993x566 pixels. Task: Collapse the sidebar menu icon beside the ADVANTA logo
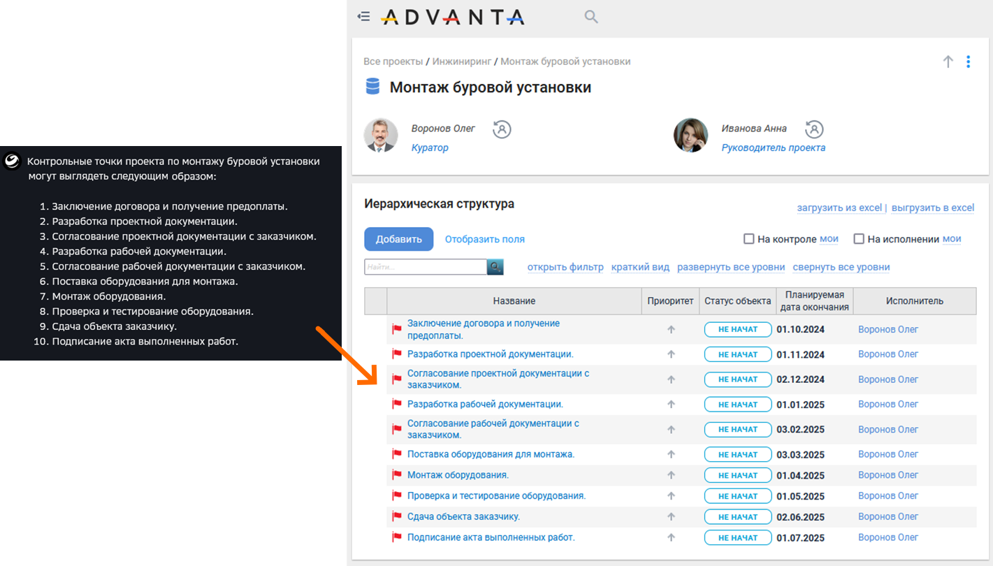tap(363, 17)
